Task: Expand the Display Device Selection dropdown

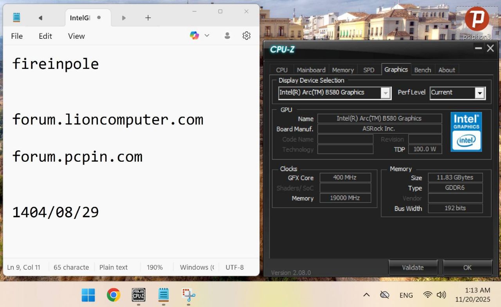Action: [x=386, y=93]
